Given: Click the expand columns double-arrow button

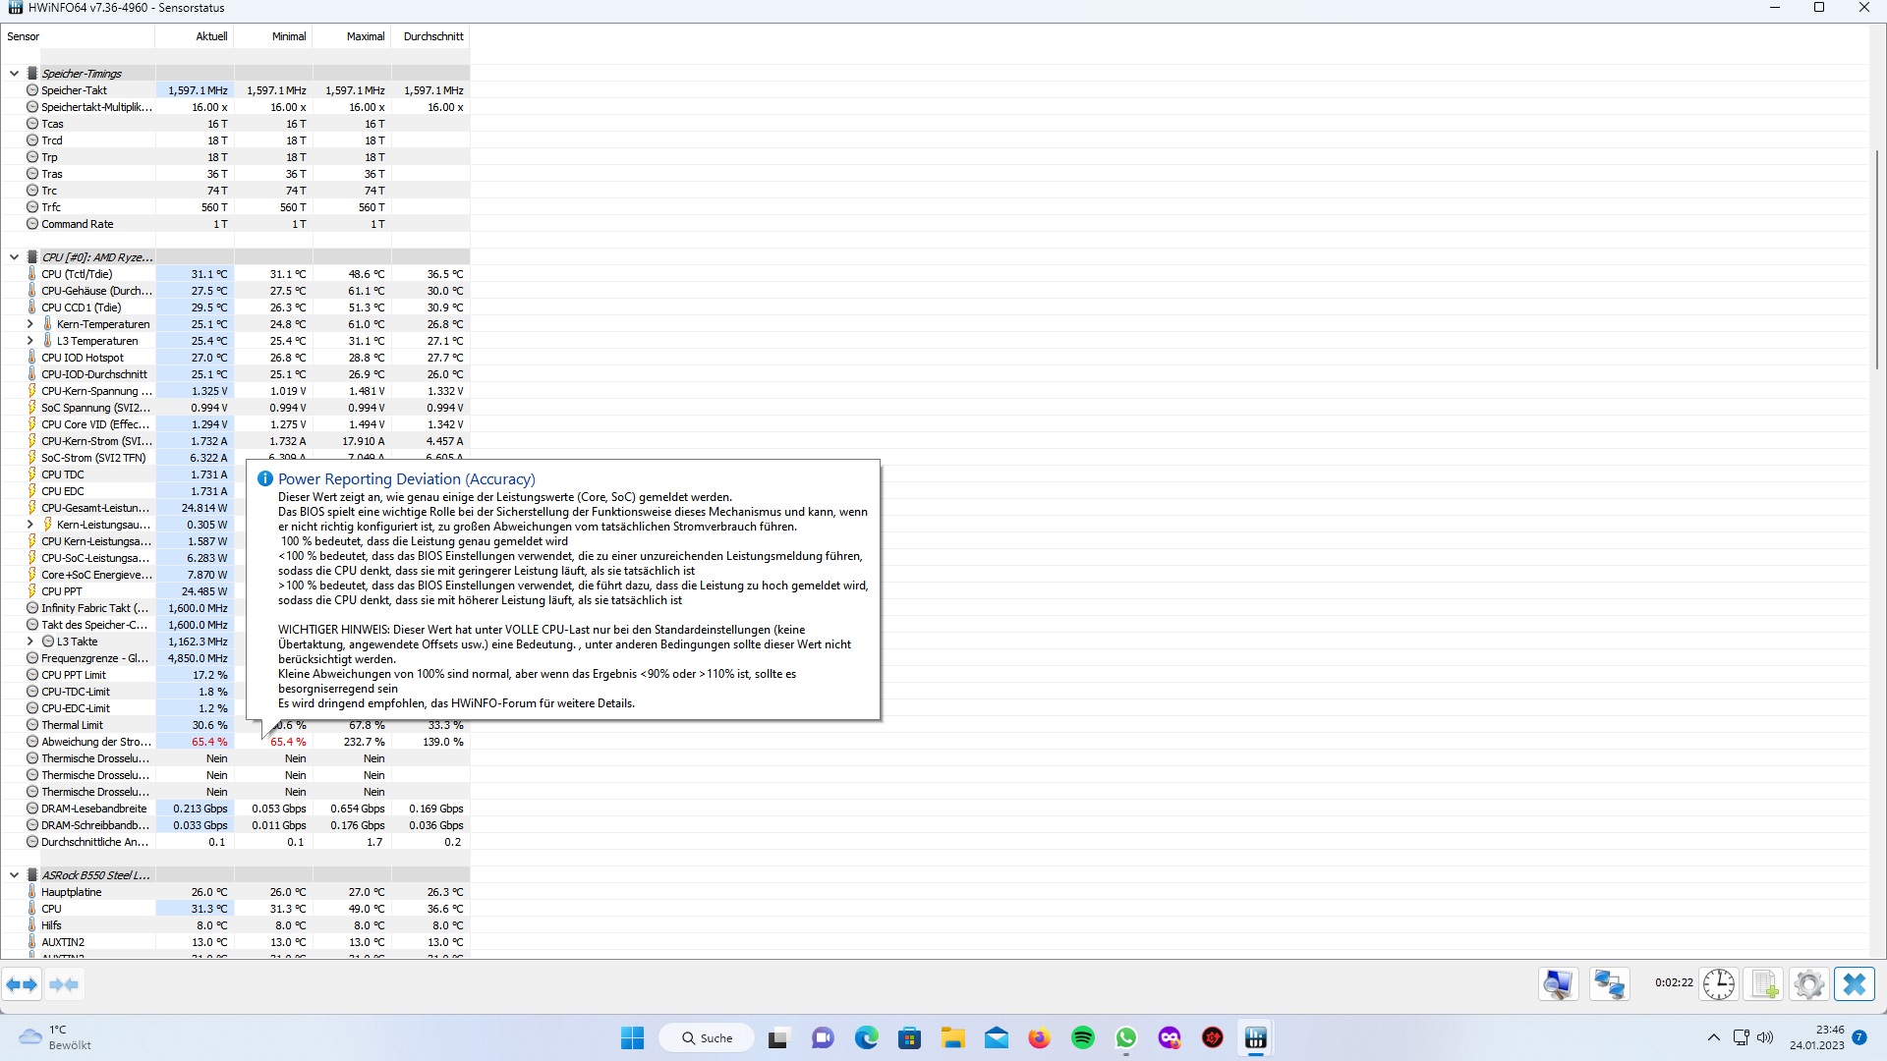Looking at the screenshot, I should pyautogui.click(x=22, y=983).
